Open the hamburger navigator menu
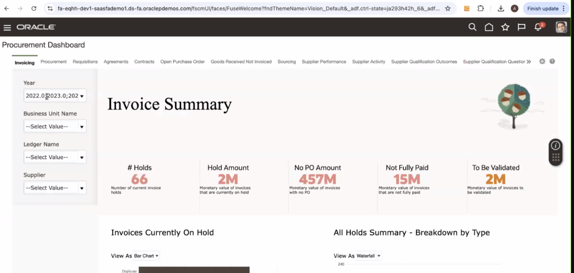Image resolution: width=574 pixels, height=273 pixels. click(x=7, y=28)
